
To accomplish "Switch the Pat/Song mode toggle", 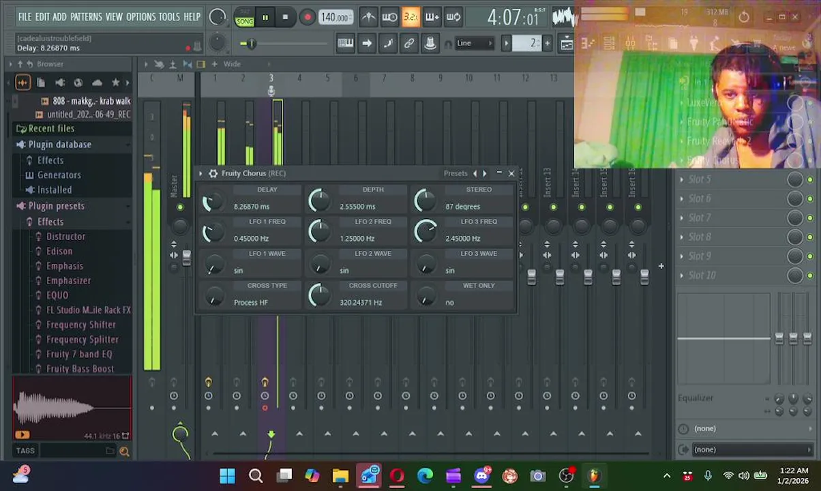I will pyautogui.click(x=244, y=17).
